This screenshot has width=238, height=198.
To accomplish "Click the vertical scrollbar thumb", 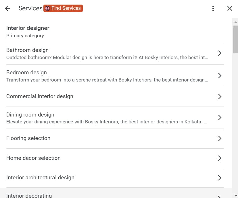I will pyautogui.click(x=235, y=39).
